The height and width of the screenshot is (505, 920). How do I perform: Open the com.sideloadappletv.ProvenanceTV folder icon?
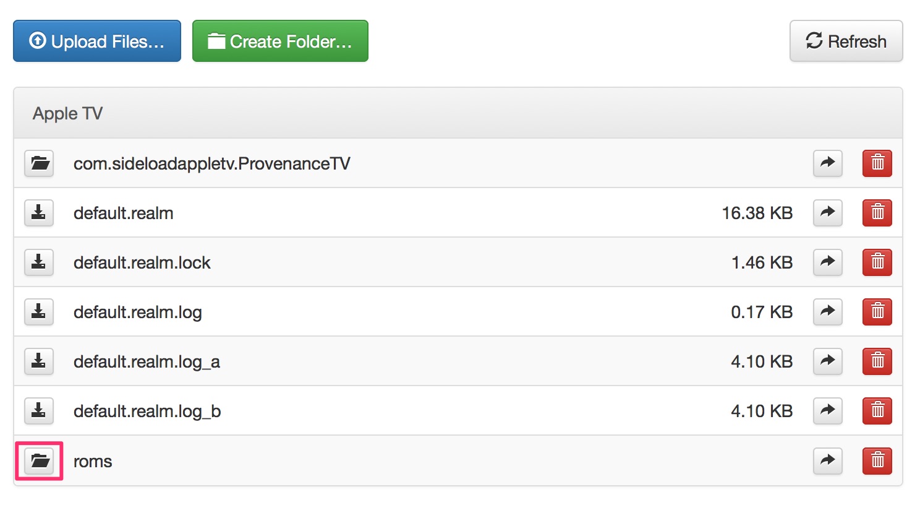[39, 163]
